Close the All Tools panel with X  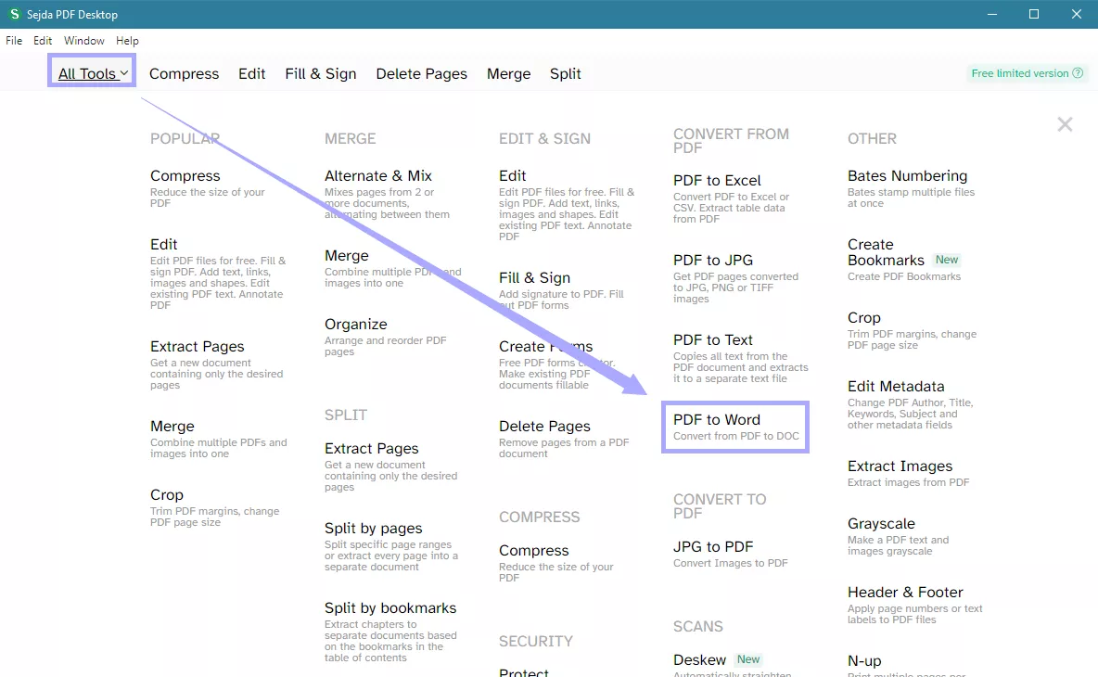click(x=1065, y=124)
